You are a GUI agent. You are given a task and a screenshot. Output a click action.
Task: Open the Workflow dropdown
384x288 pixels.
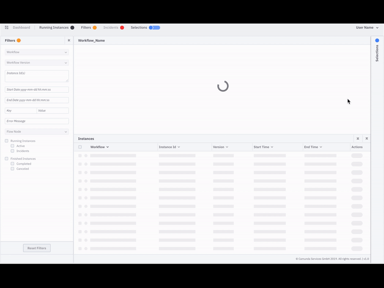pos(37,52)
